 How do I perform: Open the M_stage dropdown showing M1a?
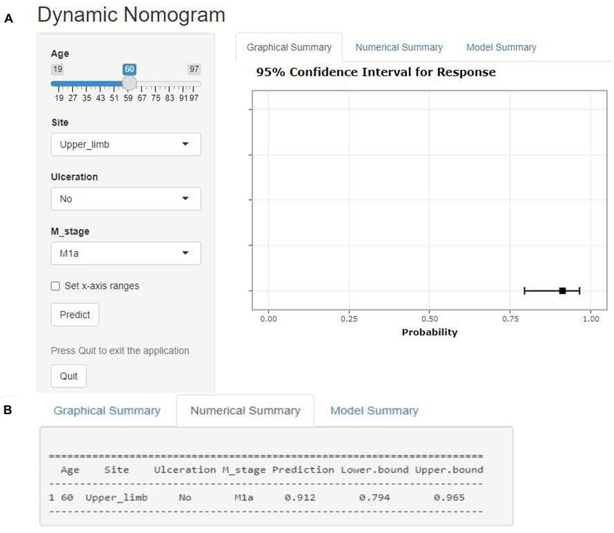tap(125, 253)
